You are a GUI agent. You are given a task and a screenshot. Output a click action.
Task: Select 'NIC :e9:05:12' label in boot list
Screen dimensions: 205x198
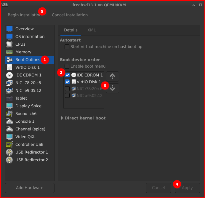(89, 96)
